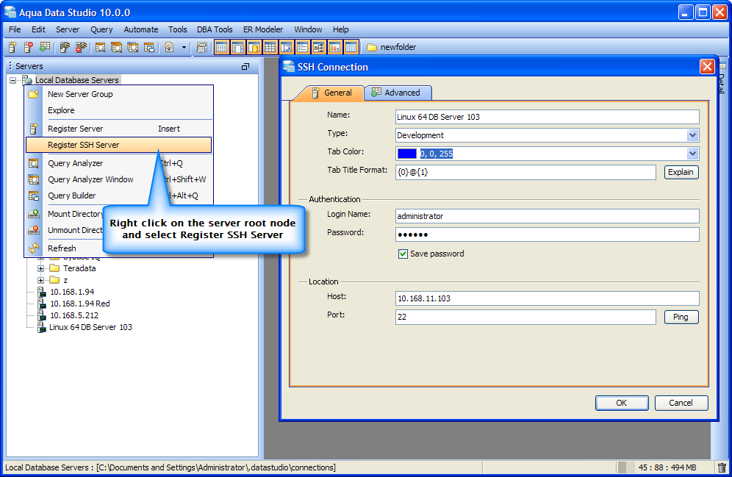Maximize the Servers panel with its restore icon
This screenshot has width=732, height=477.
[245, 66]
